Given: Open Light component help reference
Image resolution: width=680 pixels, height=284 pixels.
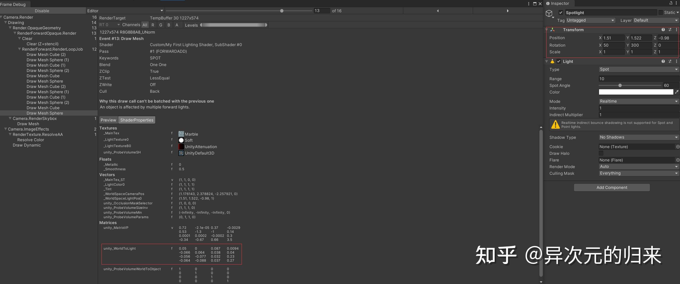Looking at the screenshot, I should [663, 61].
